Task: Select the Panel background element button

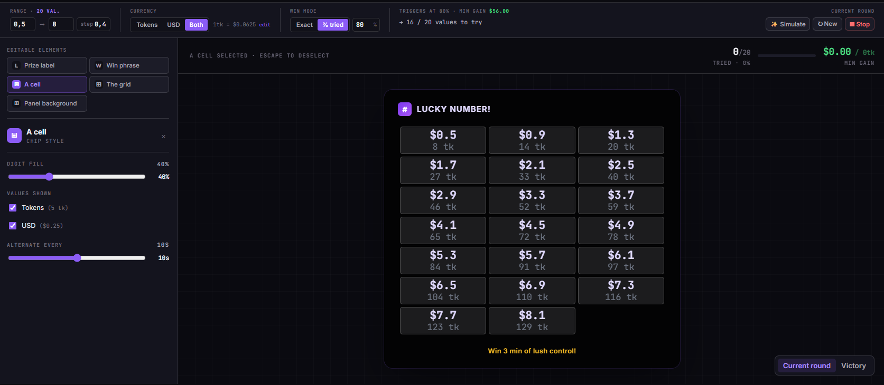Action: (x=47, y=103)
